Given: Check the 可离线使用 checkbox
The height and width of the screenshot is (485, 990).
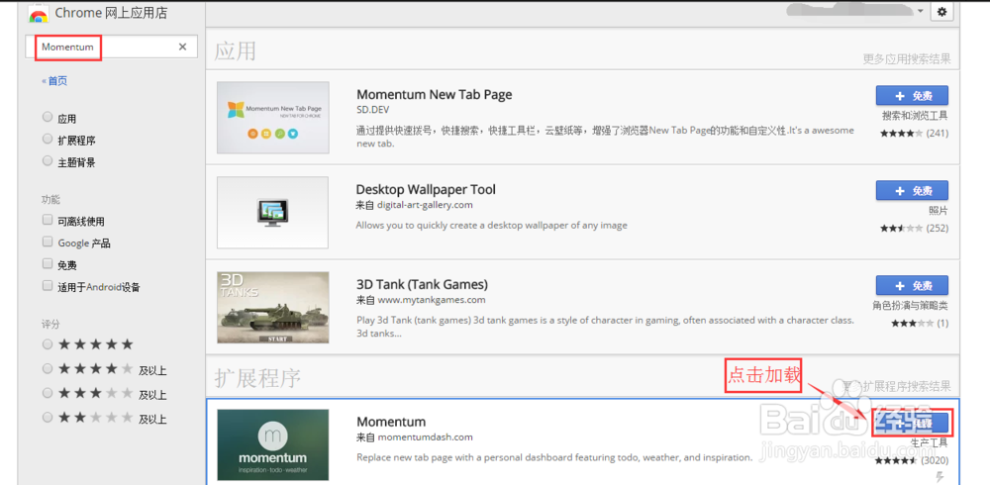Looking at the screenshot, I should click(48, 221).
